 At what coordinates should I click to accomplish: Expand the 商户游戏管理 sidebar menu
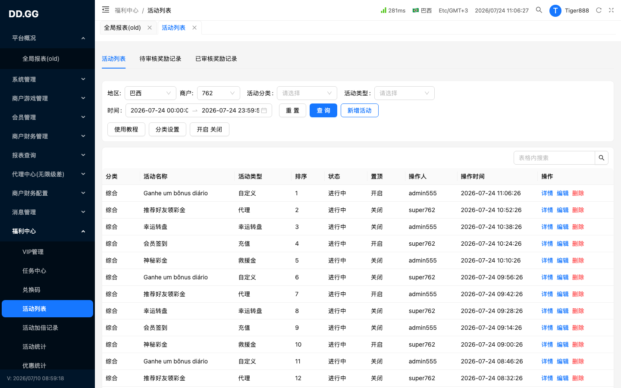47,98
